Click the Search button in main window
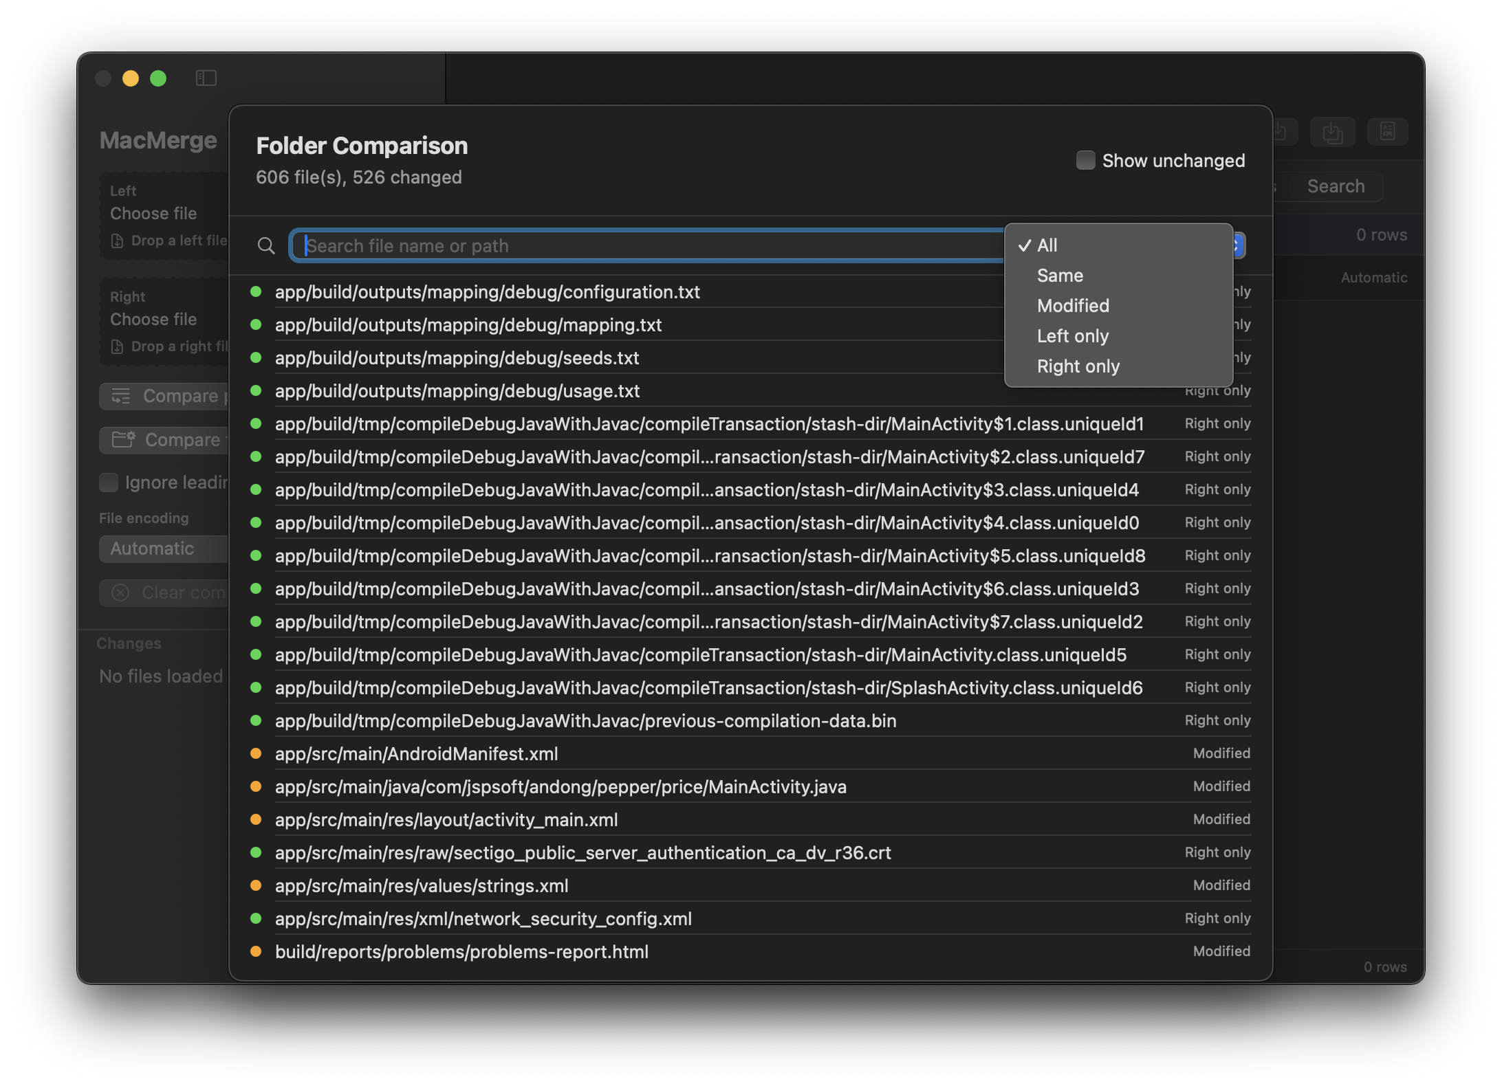1502x1086 pixels. click(x=1336, y=186)
